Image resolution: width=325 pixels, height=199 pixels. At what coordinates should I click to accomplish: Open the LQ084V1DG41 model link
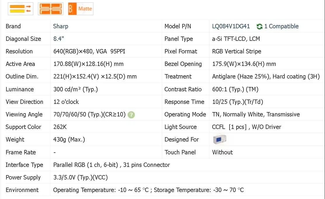tap(231, 26)
